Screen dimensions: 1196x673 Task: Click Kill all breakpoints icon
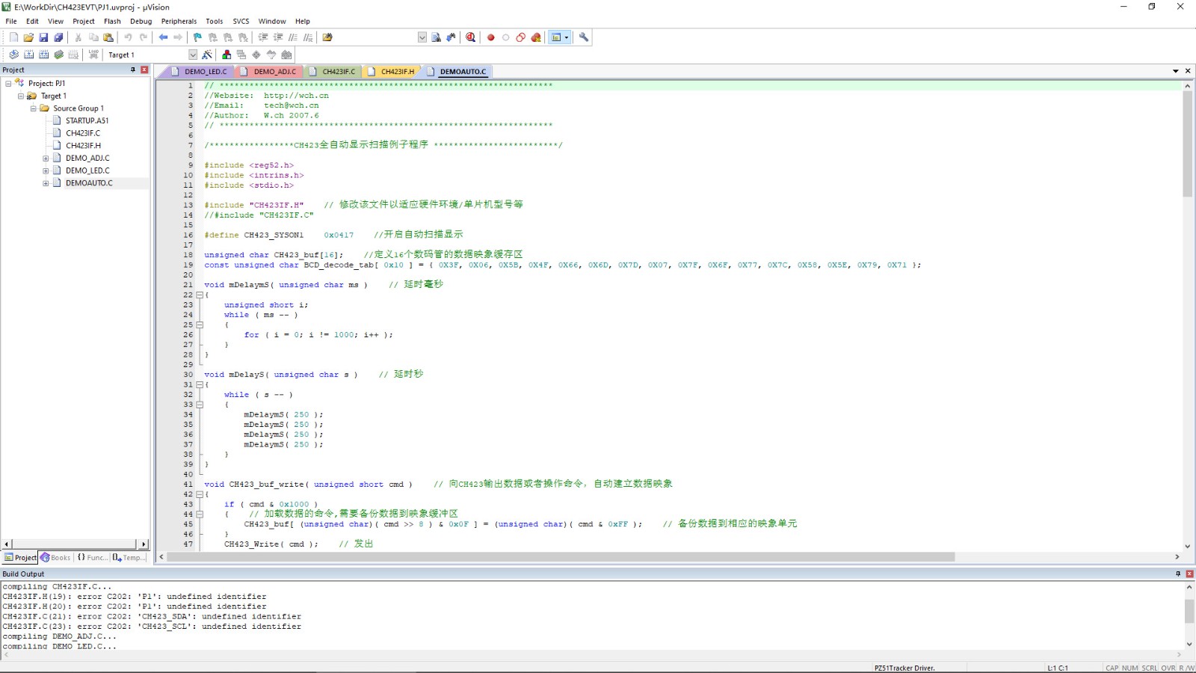[536, 37]
